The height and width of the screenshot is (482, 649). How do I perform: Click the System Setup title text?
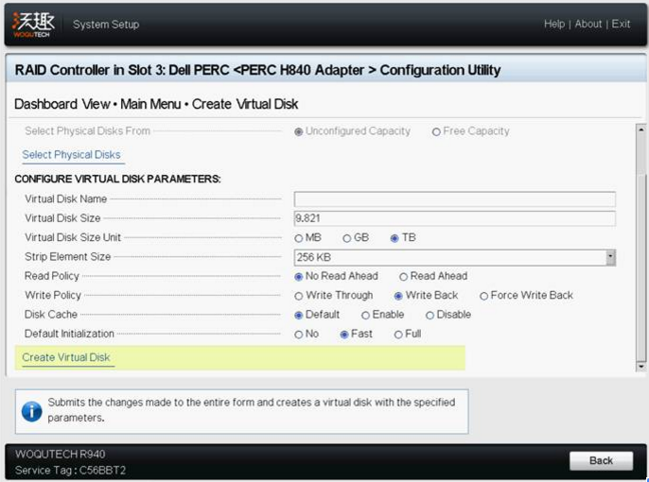(x=106, y=25)
